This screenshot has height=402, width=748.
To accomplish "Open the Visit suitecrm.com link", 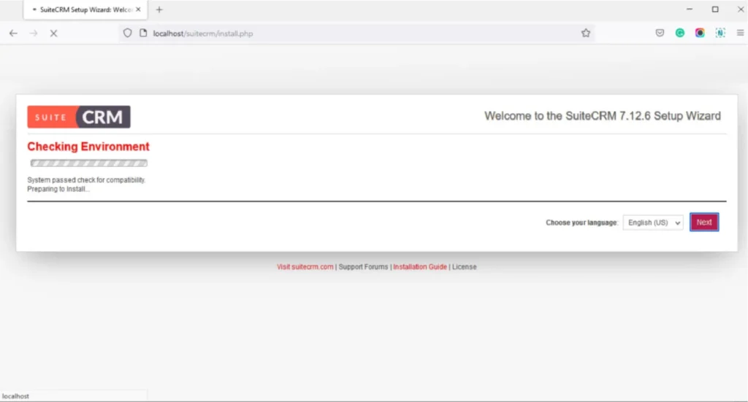I will pyautogui.click(x=305, y=267).
